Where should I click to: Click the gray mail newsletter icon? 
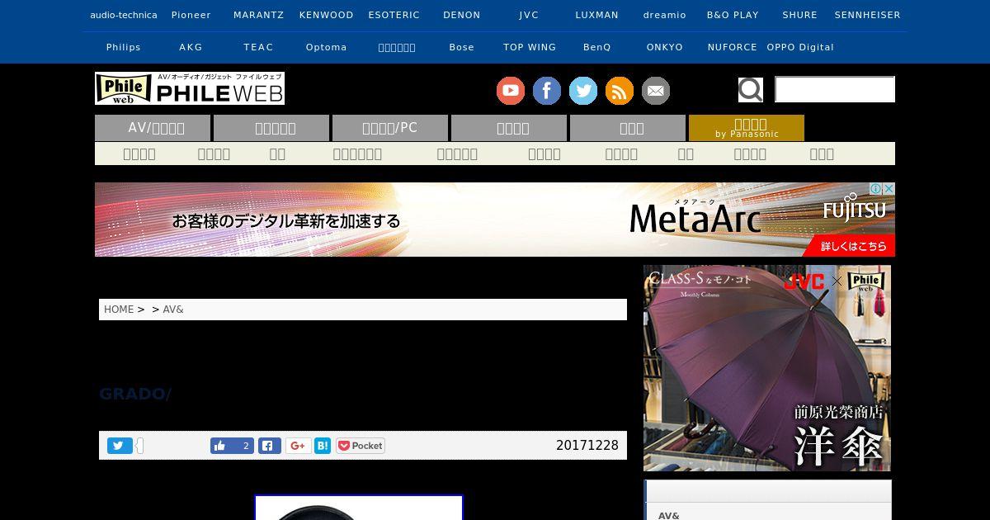(x=656, y=91)
